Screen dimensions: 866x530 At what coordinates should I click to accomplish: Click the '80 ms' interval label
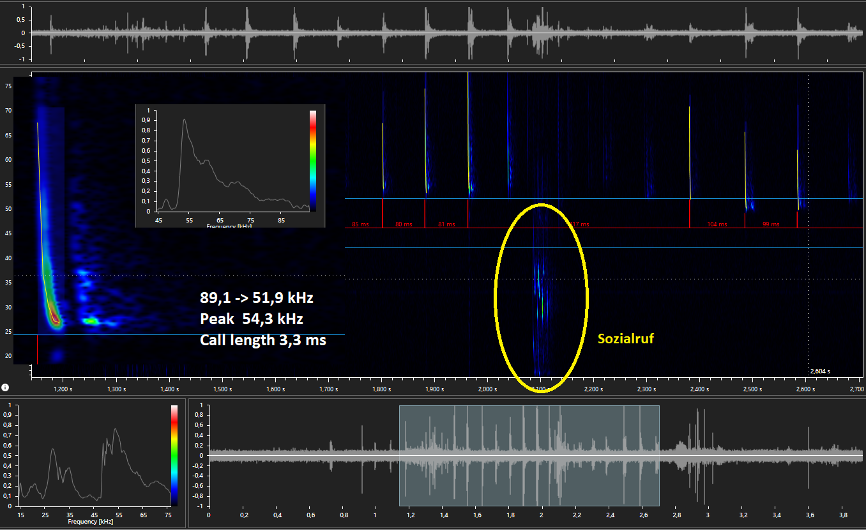[x=403, y=224]
